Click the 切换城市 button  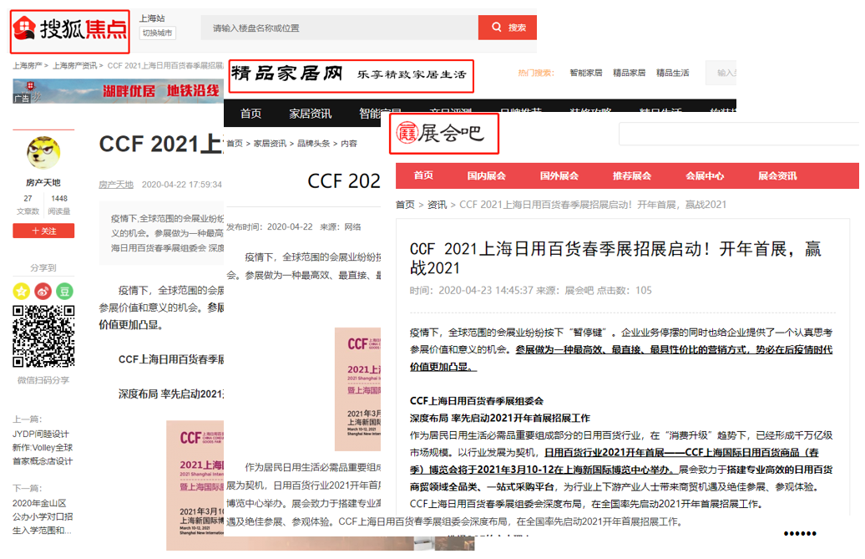coord(157,33)
